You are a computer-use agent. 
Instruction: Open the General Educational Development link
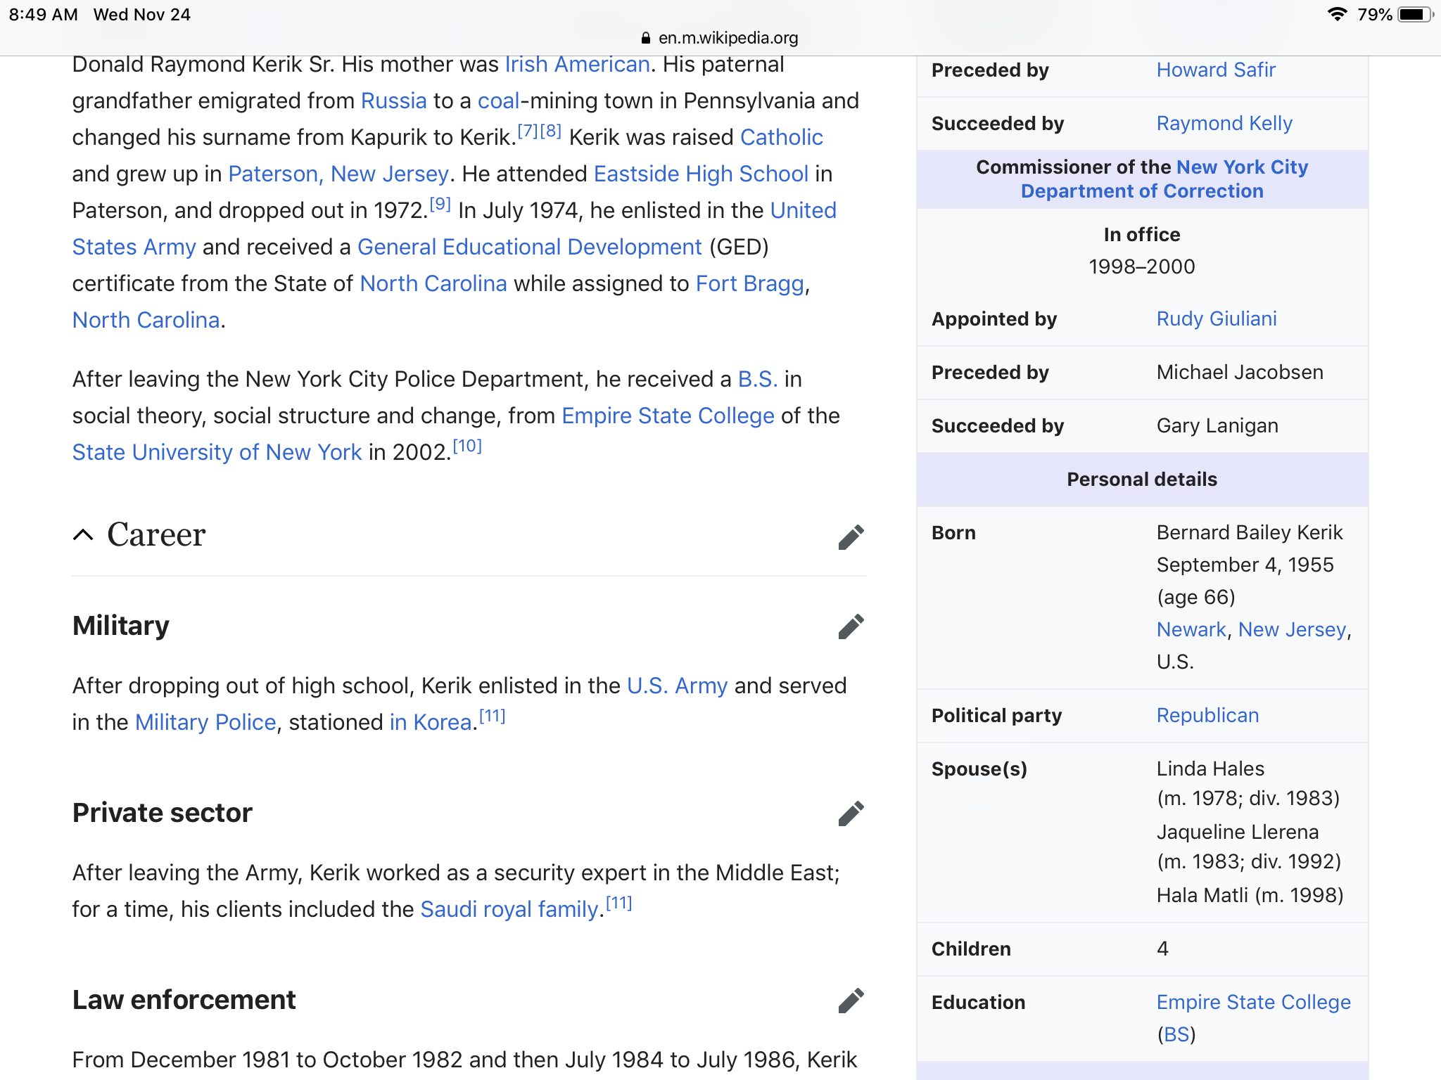pos(530,247)
